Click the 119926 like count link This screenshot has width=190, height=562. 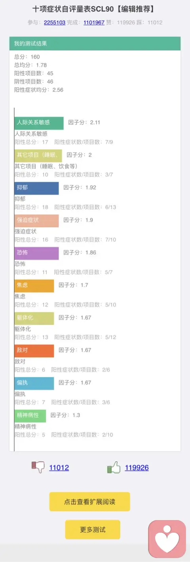pos(137,468)
